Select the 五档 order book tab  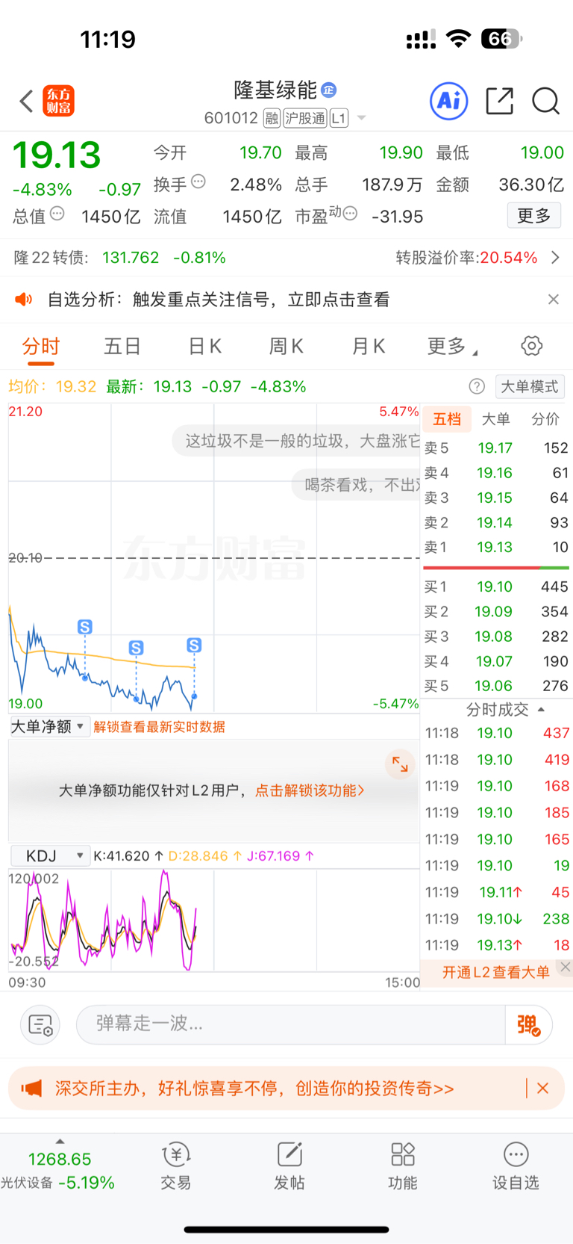pos(447,419)
